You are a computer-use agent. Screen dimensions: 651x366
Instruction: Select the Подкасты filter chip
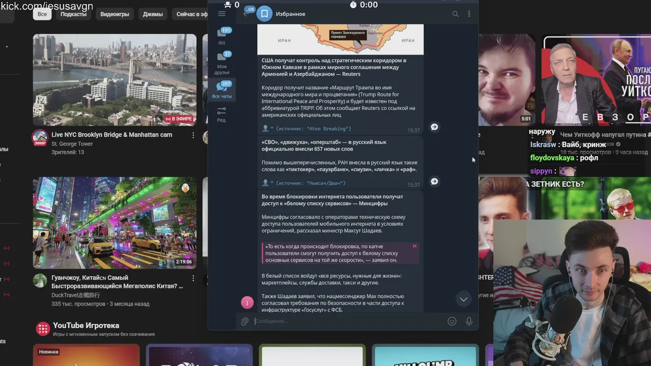73,14
